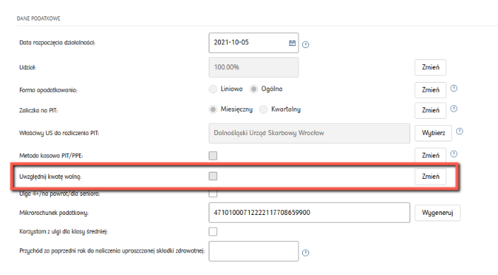Choose Miesięczny PIT advance
Viewport: 498px width, 275px height.
(213, 110)
